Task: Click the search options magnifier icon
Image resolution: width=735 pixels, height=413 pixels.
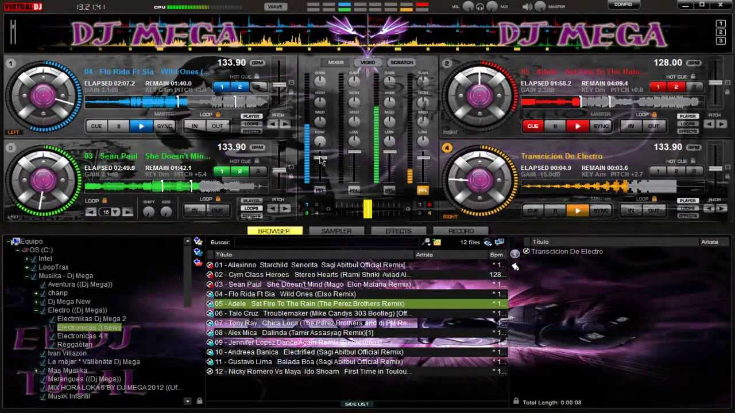Action: (426, 242)
